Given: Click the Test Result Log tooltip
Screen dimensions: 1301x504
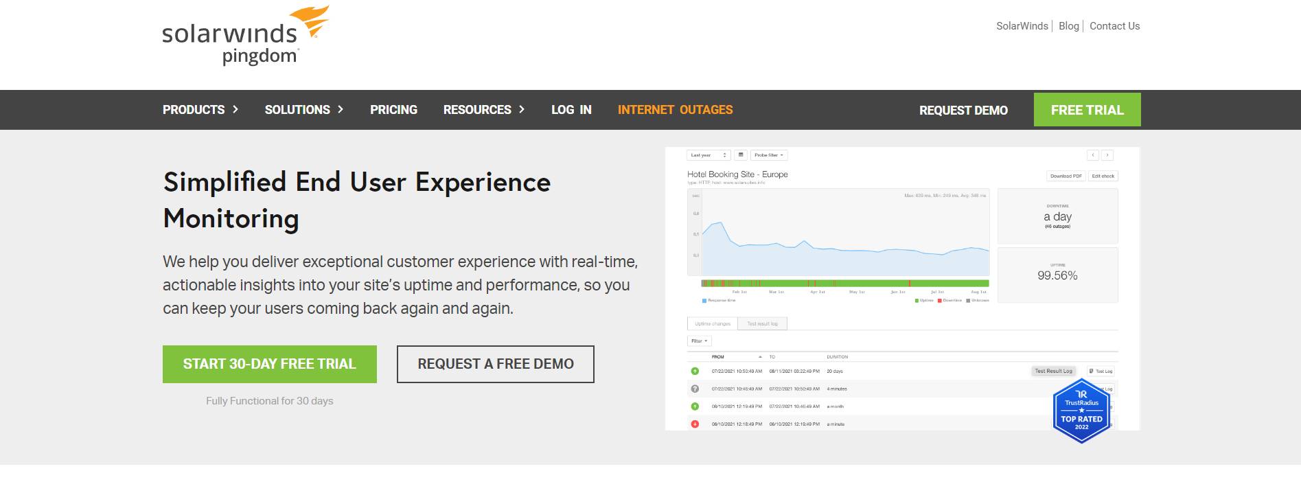Looking at the screenshot, I should (1054, 371).
